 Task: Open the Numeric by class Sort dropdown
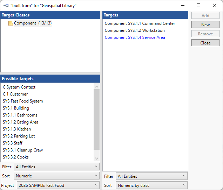151,185
